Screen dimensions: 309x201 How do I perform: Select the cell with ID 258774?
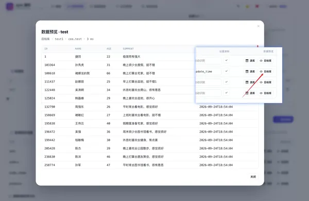pyautogui.click(x=49, y=165)
